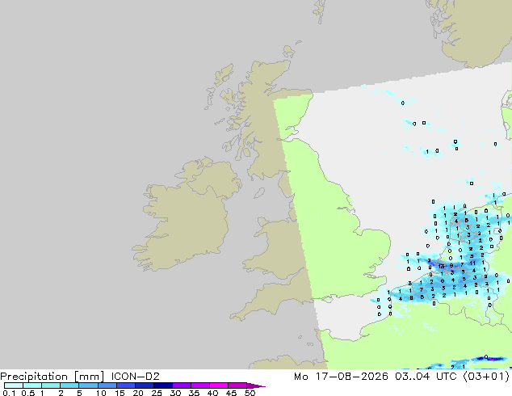
Task: Click the Isle of Man outline
Action: (259, 193)
